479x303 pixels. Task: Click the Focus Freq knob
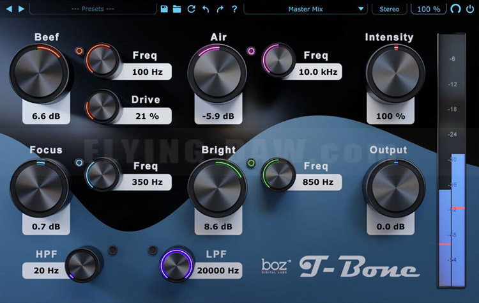[x=102, y=175]
